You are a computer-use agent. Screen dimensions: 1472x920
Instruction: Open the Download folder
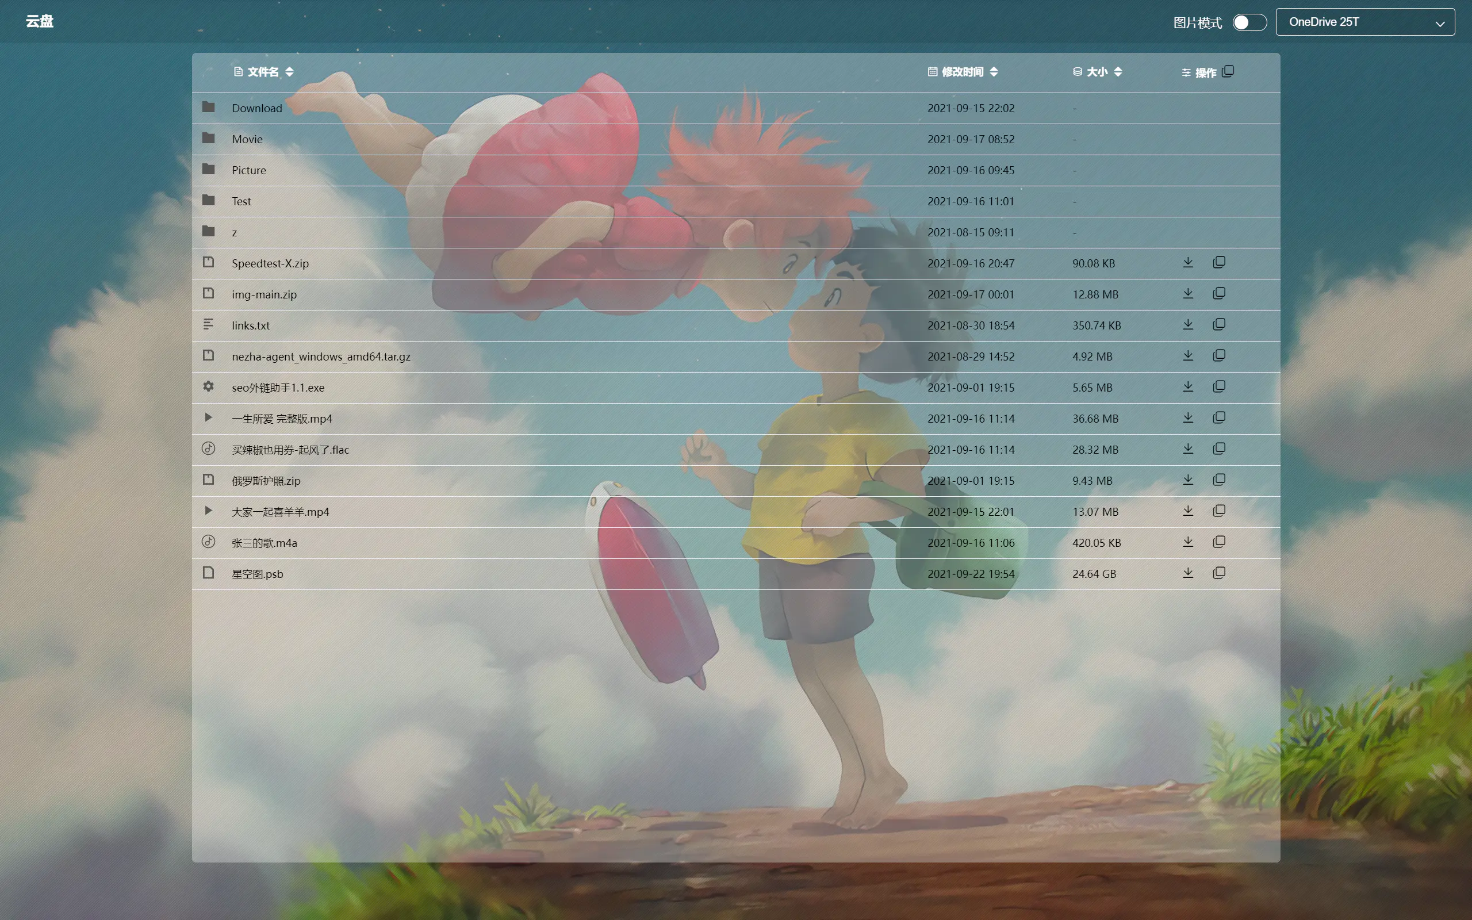(256, 108)
